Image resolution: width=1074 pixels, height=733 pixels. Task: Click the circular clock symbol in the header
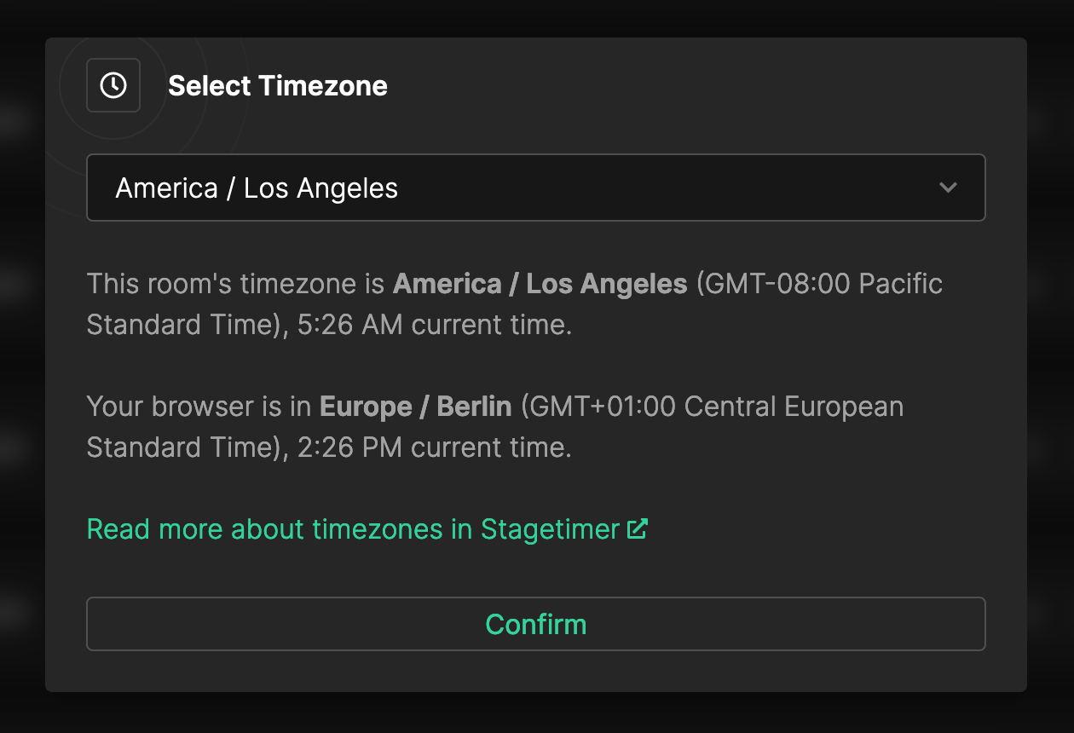pos(113,85)
